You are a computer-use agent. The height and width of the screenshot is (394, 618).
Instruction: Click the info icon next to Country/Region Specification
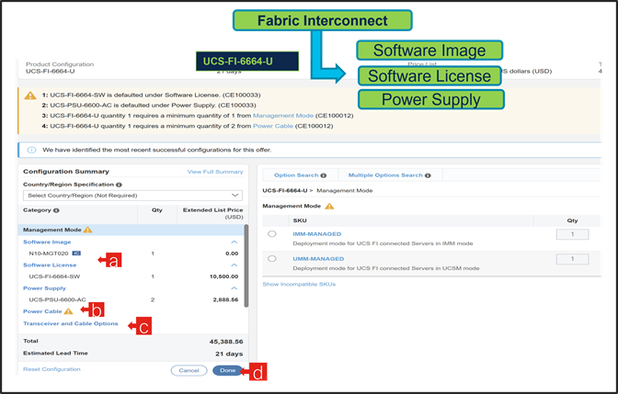(x=119, y=185)
